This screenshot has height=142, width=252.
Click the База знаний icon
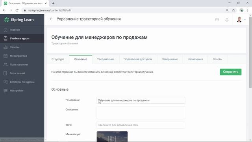(6, 73)
